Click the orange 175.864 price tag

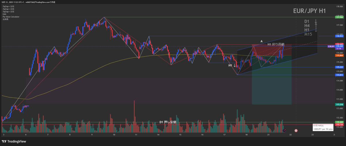point(339,55)
